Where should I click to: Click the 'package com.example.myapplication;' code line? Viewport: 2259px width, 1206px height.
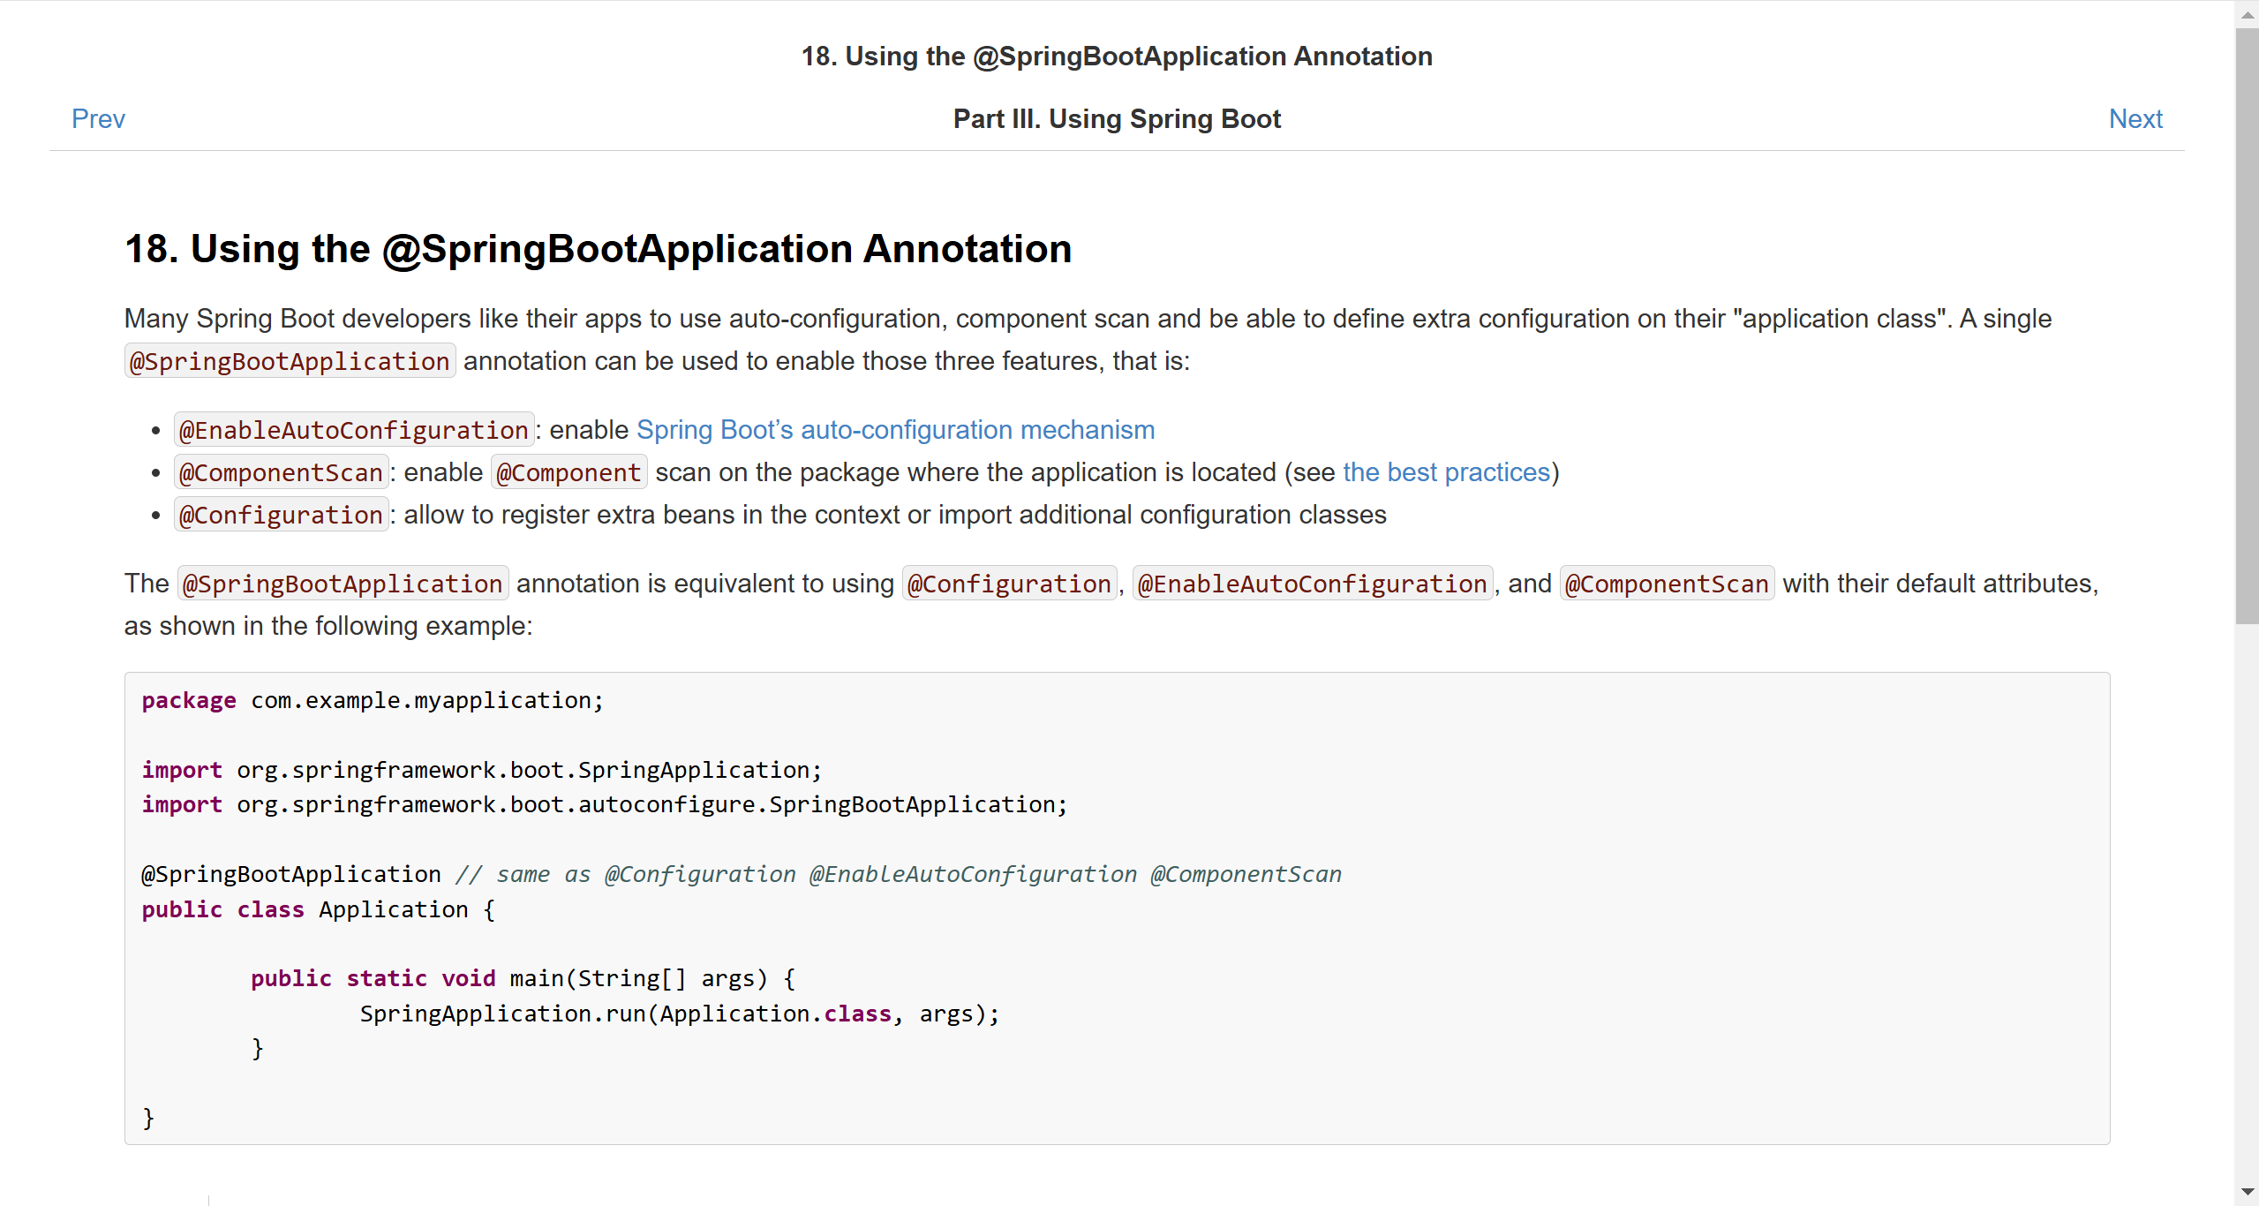click(x=373, y=700)
